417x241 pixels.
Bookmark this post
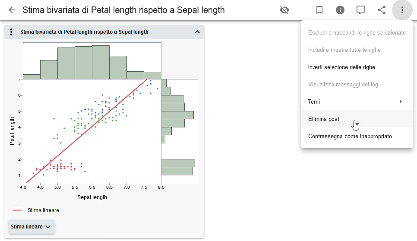[x=319, y=10]
